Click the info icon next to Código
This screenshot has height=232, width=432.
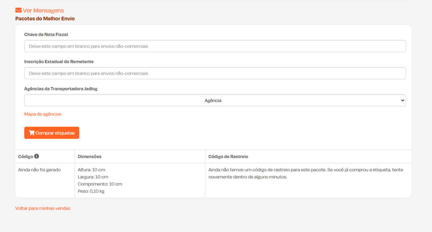click(36, 156)
